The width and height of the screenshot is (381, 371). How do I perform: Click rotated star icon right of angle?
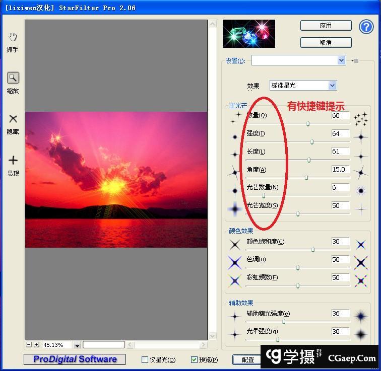361,173
